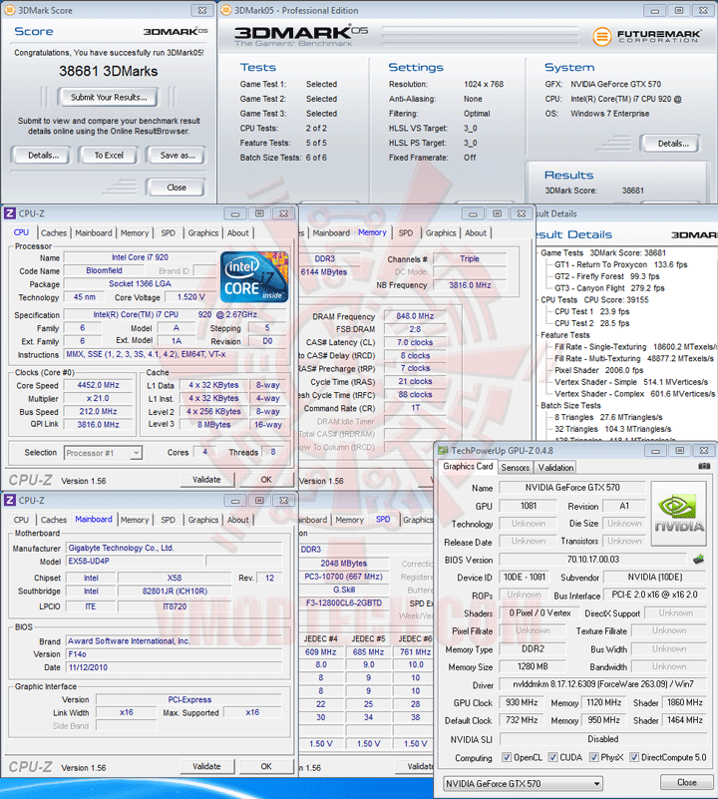Select GT2 - Firefly Forest result row
This screenshot has width=718, height=799.
click(607, 276)
